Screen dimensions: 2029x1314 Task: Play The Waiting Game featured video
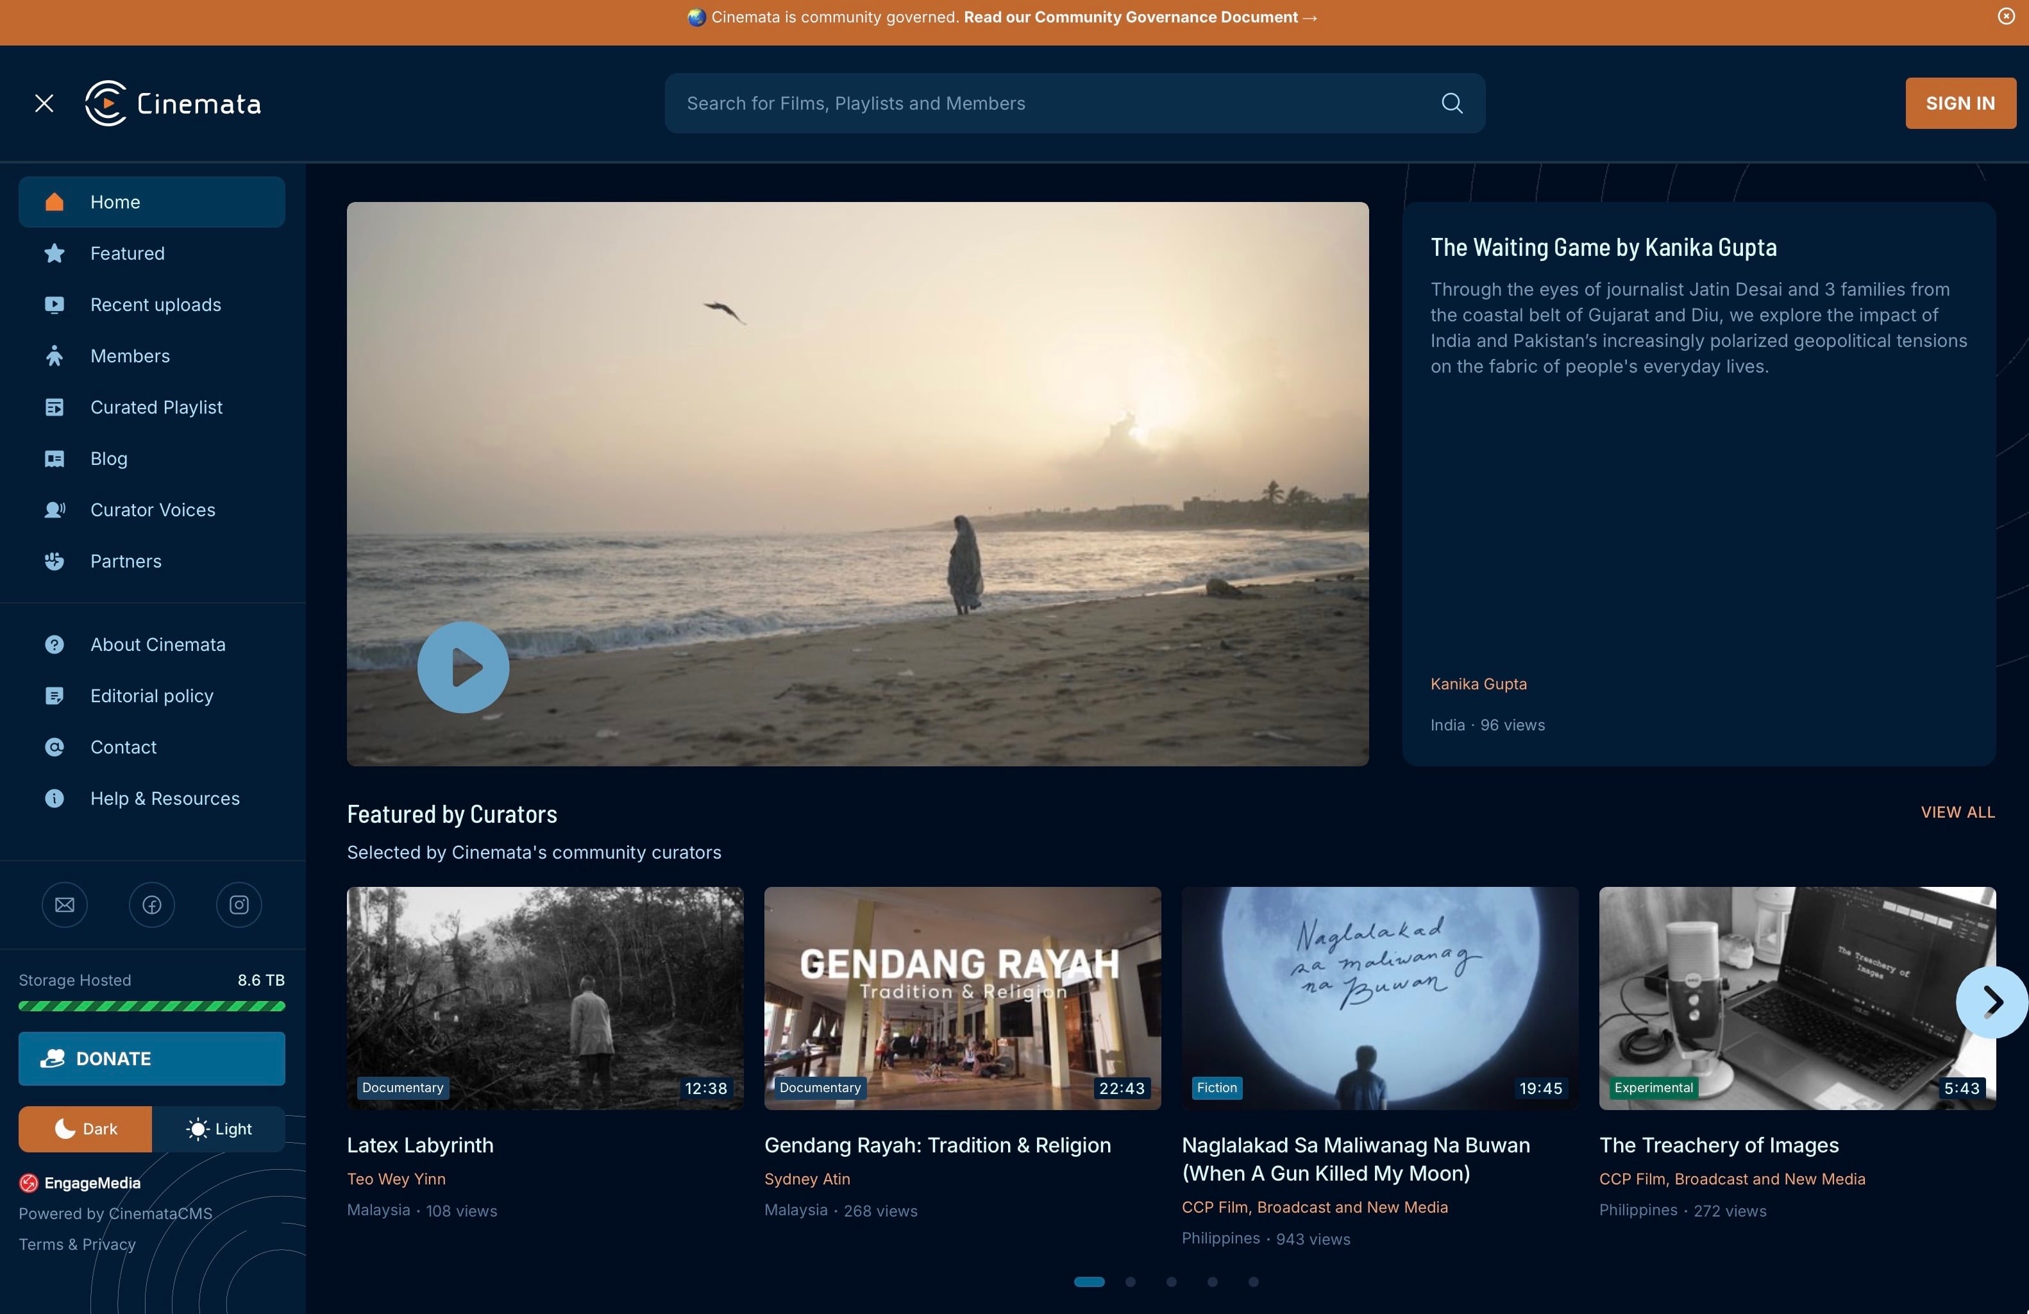[x=463, y=667]
